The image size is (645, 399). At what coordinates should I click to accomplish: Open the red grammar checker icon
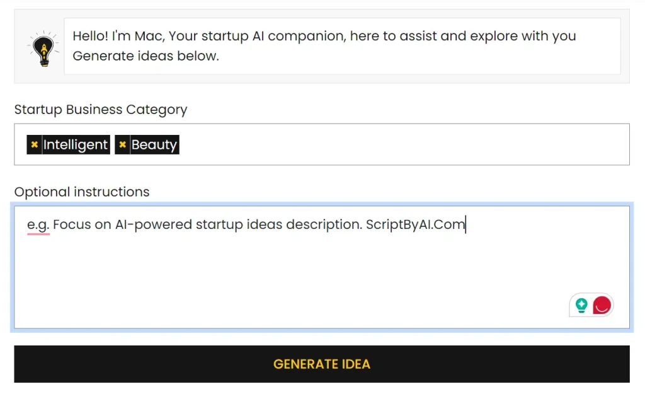coord(601,305)
